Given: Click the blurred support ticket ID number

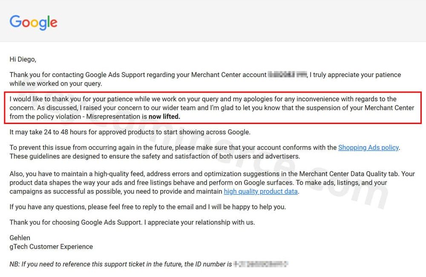Looking at the screenshot, I should coord(261,264).
